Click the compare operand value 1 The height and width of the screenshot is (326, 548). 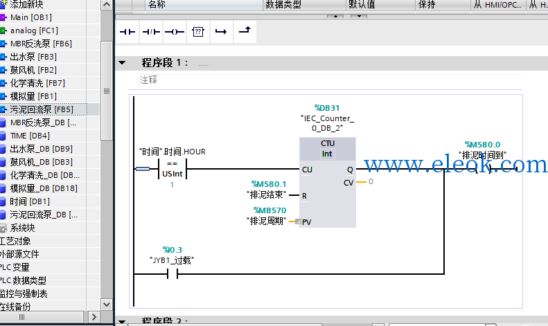pyautogui.click(x=172, y=185)
